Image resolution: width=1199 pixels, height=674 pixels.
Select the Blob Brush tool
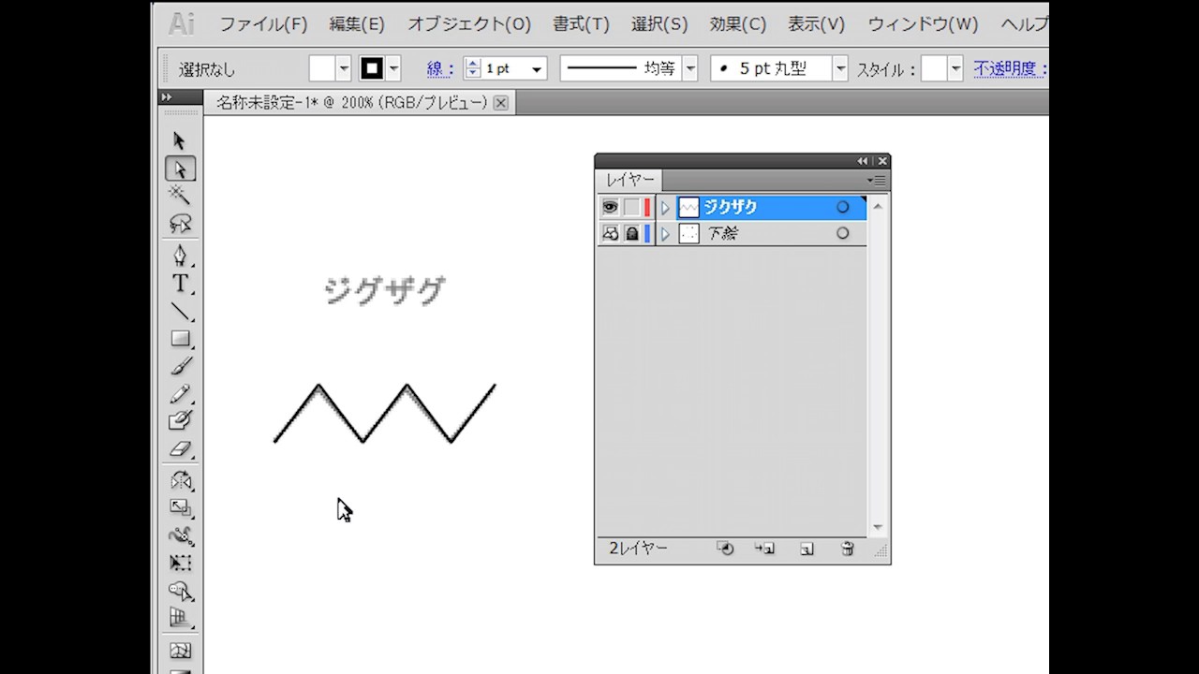(x=180, y=421)
